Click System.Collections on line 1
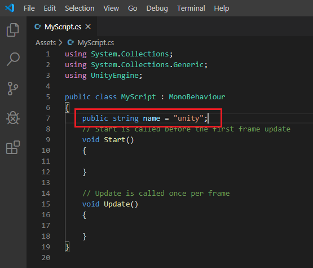Screen dimensions: 313x268 (x=130, y=54)
